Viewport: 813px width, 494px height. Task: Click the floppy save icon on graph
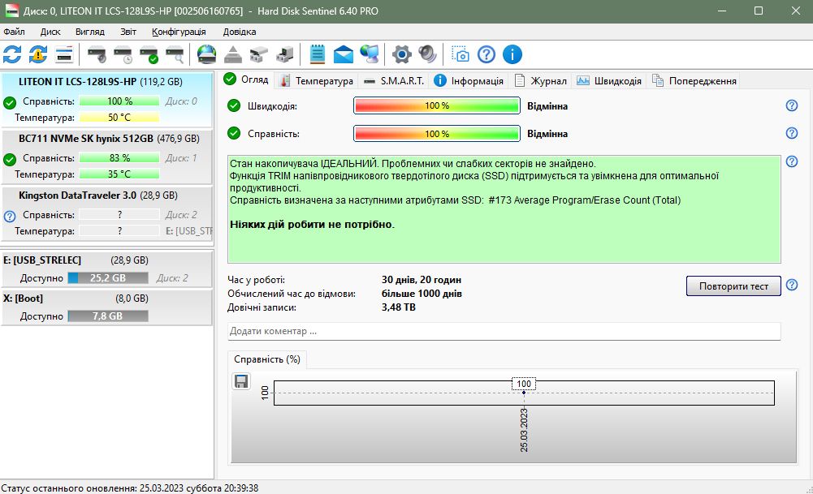tap(241, 381)
